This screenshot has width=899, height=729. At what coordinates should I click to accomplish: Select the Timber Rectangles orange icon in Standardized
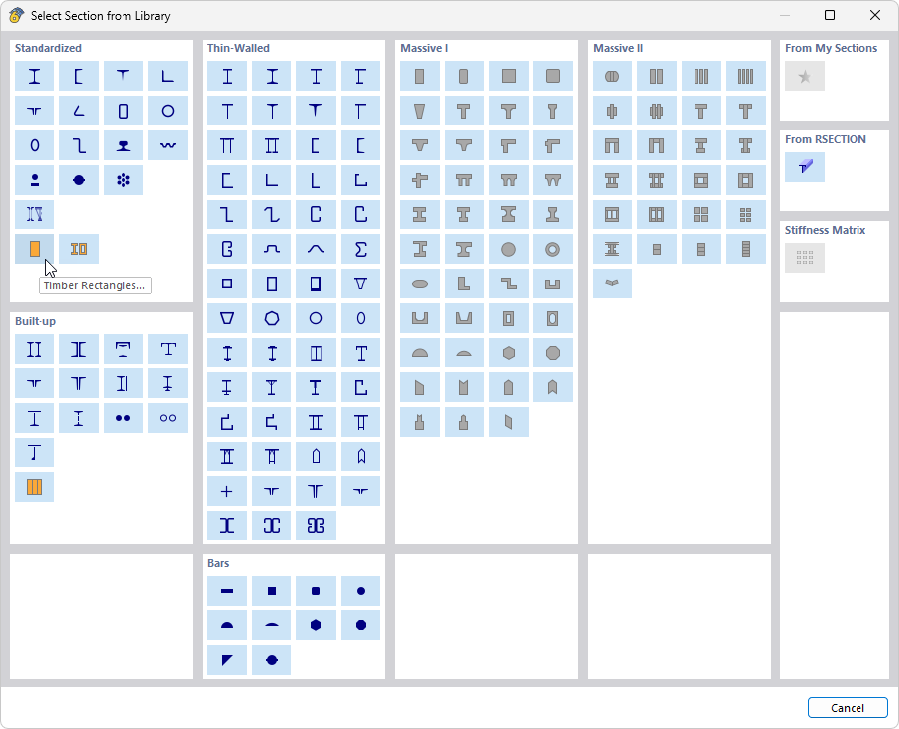pyautogui.click(x=35, y=249)
